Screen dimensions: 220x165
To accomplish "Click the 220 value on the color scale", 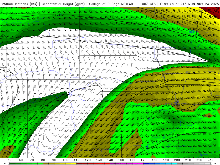I will (199, 160).
